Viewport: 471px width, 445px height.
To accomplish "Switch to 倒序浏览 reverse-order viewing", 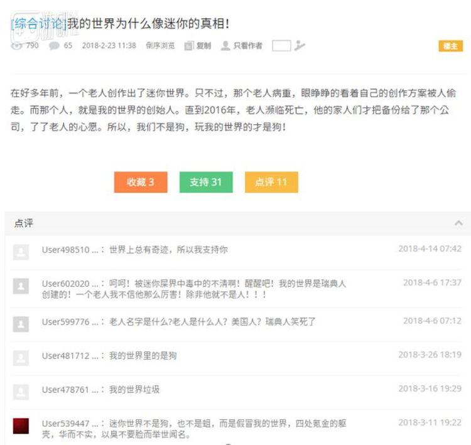I will coord(160,46).
